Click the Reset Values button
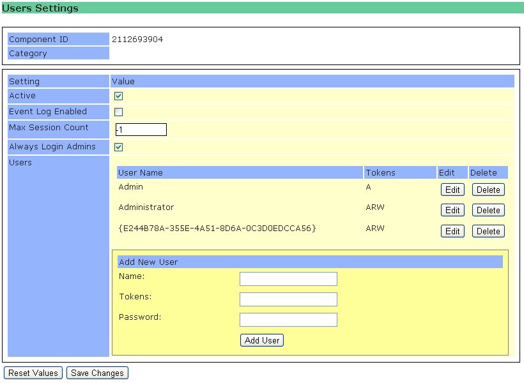The image size is (524, 383). click(33, 373)
